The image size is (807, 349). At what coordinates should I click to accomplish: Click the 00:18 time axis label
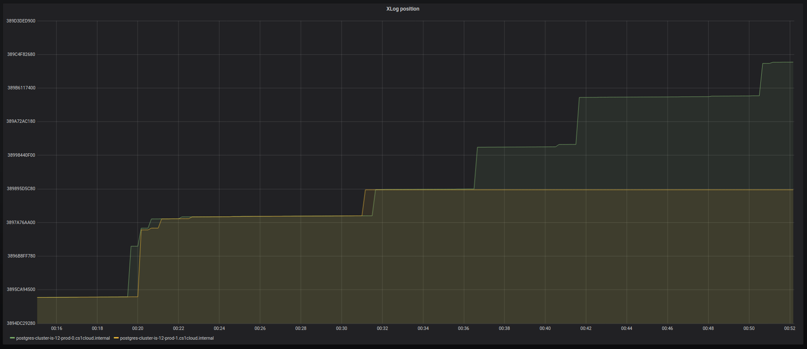(x=97, y=328)
